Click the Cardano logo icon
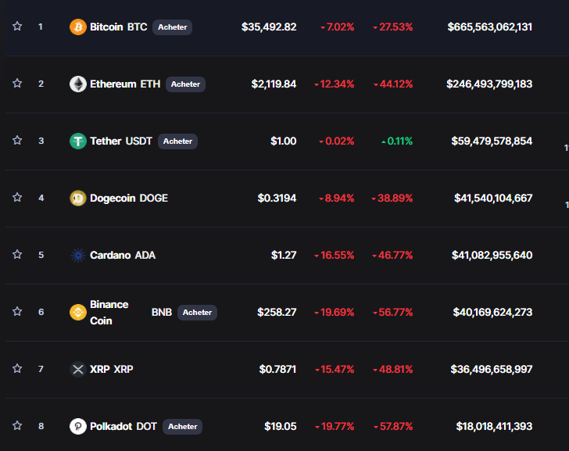569x451 pixels. click(x=77, y=256)
